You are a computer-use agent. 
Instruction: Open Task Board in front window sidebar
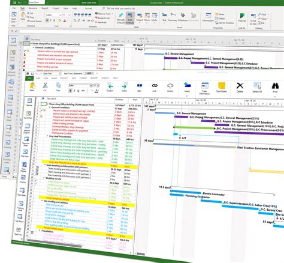(x=20, y=218)
